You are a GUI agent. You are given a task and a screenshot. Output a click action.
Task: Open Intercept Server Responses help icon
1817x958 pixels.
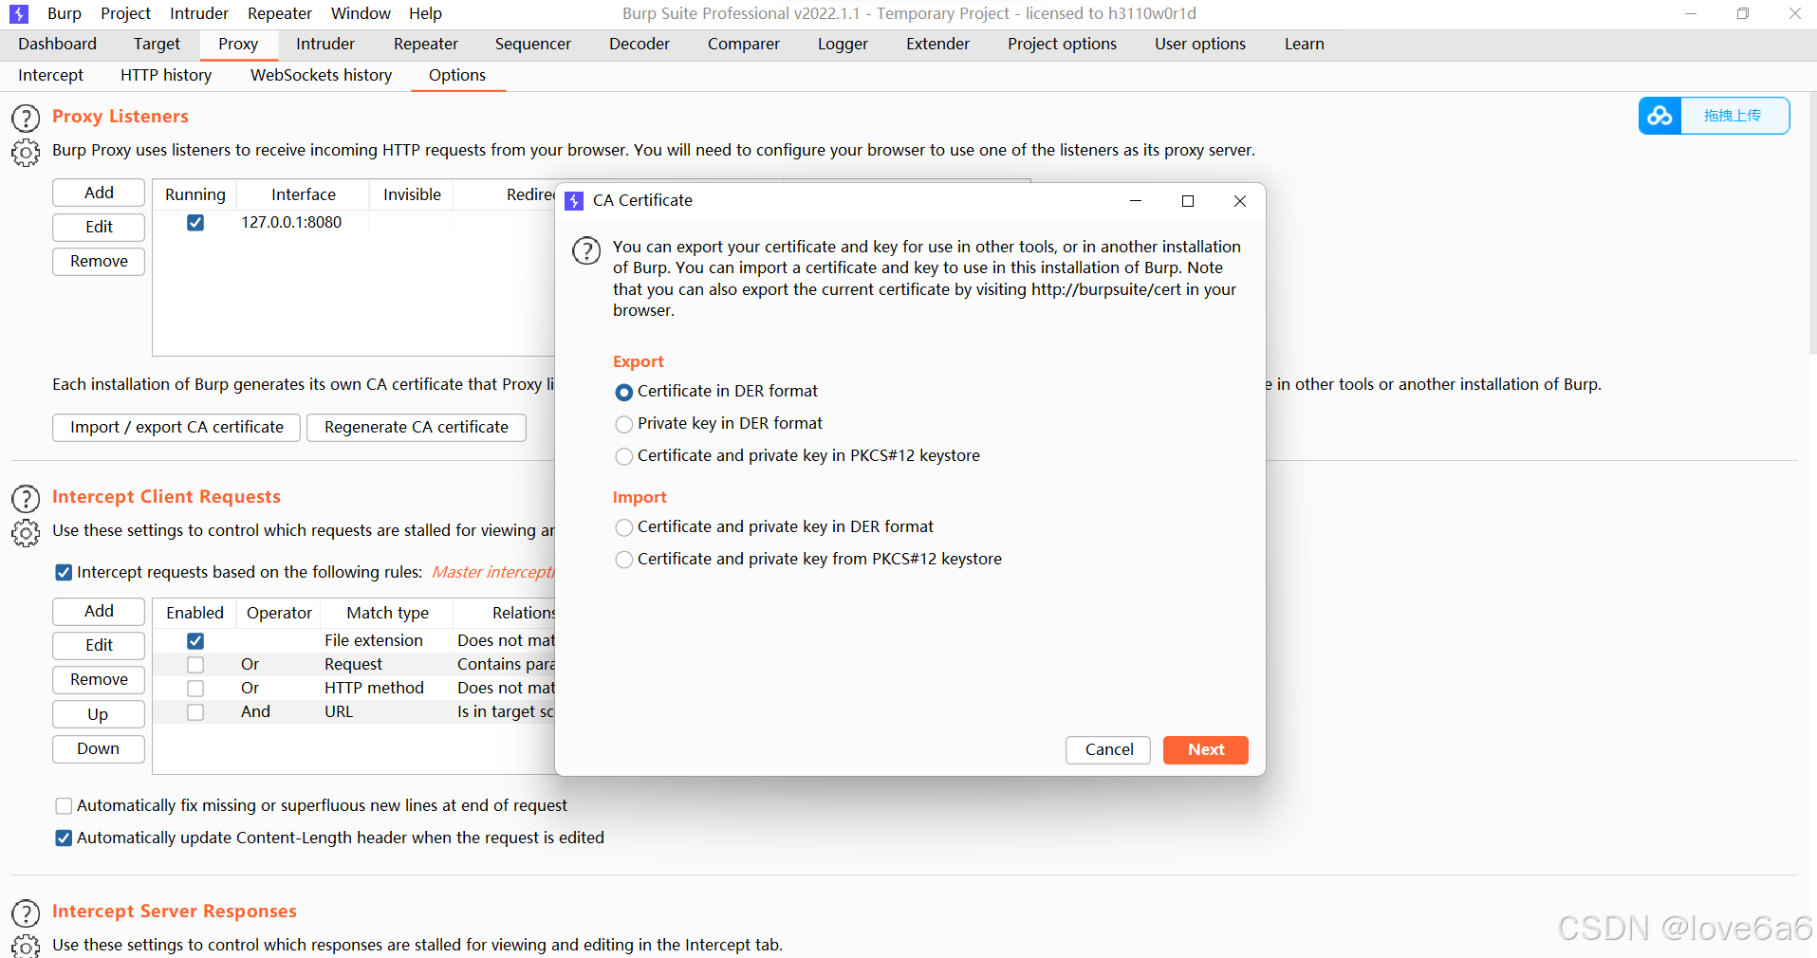[26, 913]
